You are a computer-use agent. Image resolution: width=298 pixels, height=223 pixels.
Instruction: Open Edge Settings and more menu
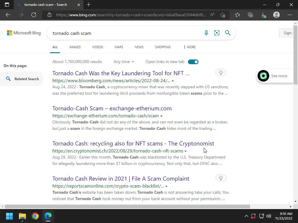point(290,15)
